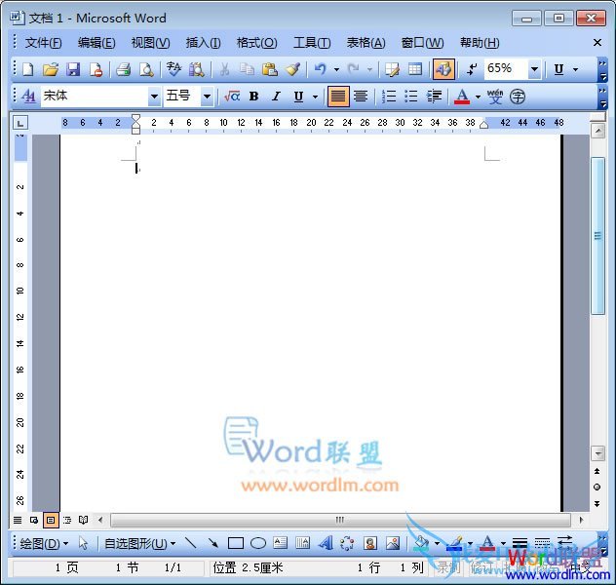Expand the Undo history arrow

pyautogui.click(x=336, y=69)
